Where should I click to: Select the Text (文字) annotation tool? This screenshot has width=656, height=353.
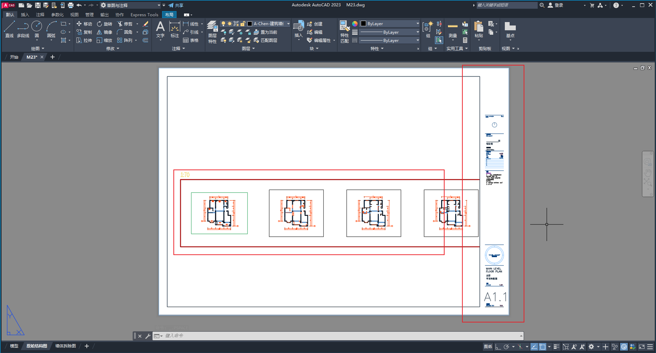[x=160, y=29]
